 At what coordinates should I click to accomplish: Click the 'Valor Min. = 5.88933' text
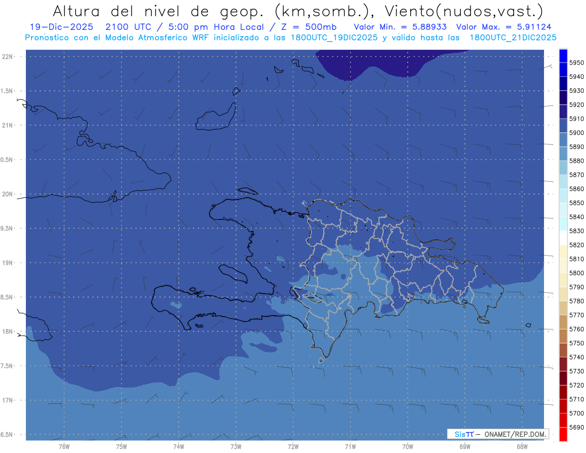400,27
